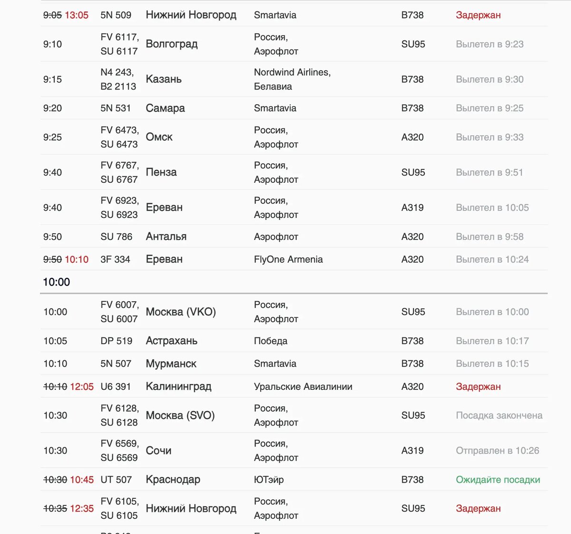Click the Казань destination at 9:15
Viewport: 571px width, 534px height.
[x=164, y=79]
